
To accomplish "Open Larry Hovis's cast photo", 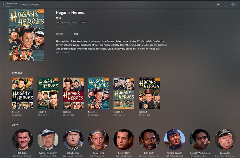I will [98, 140].
